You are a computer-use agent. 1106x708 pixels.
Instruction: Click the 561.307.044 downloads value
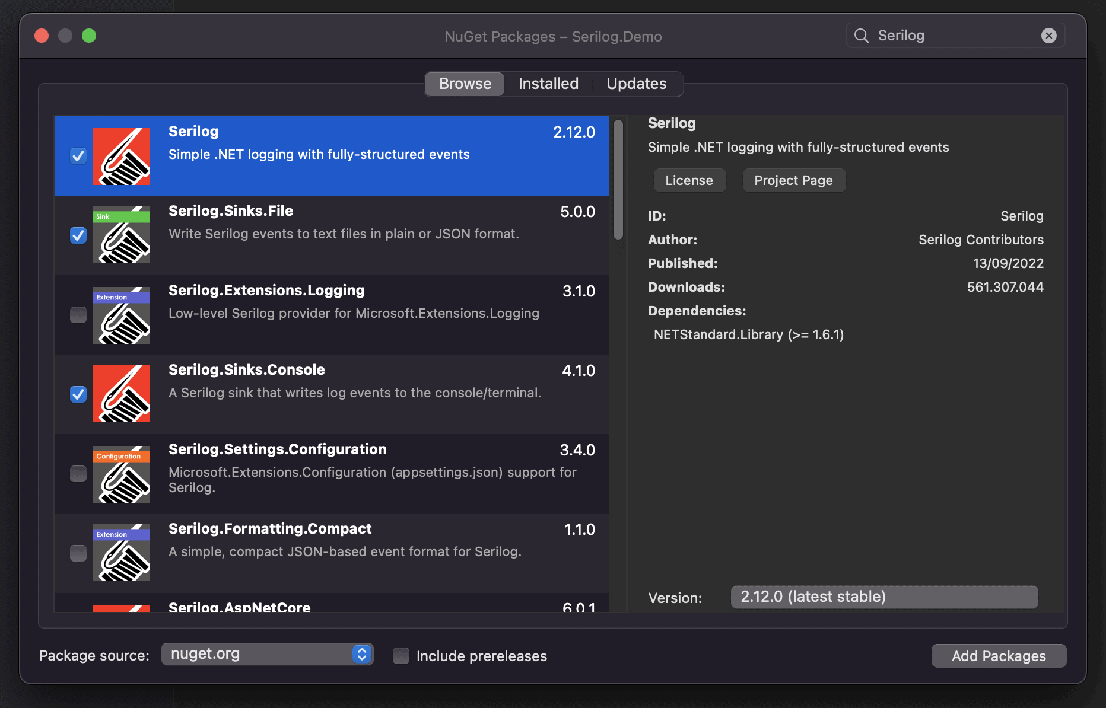(1005, 287)
